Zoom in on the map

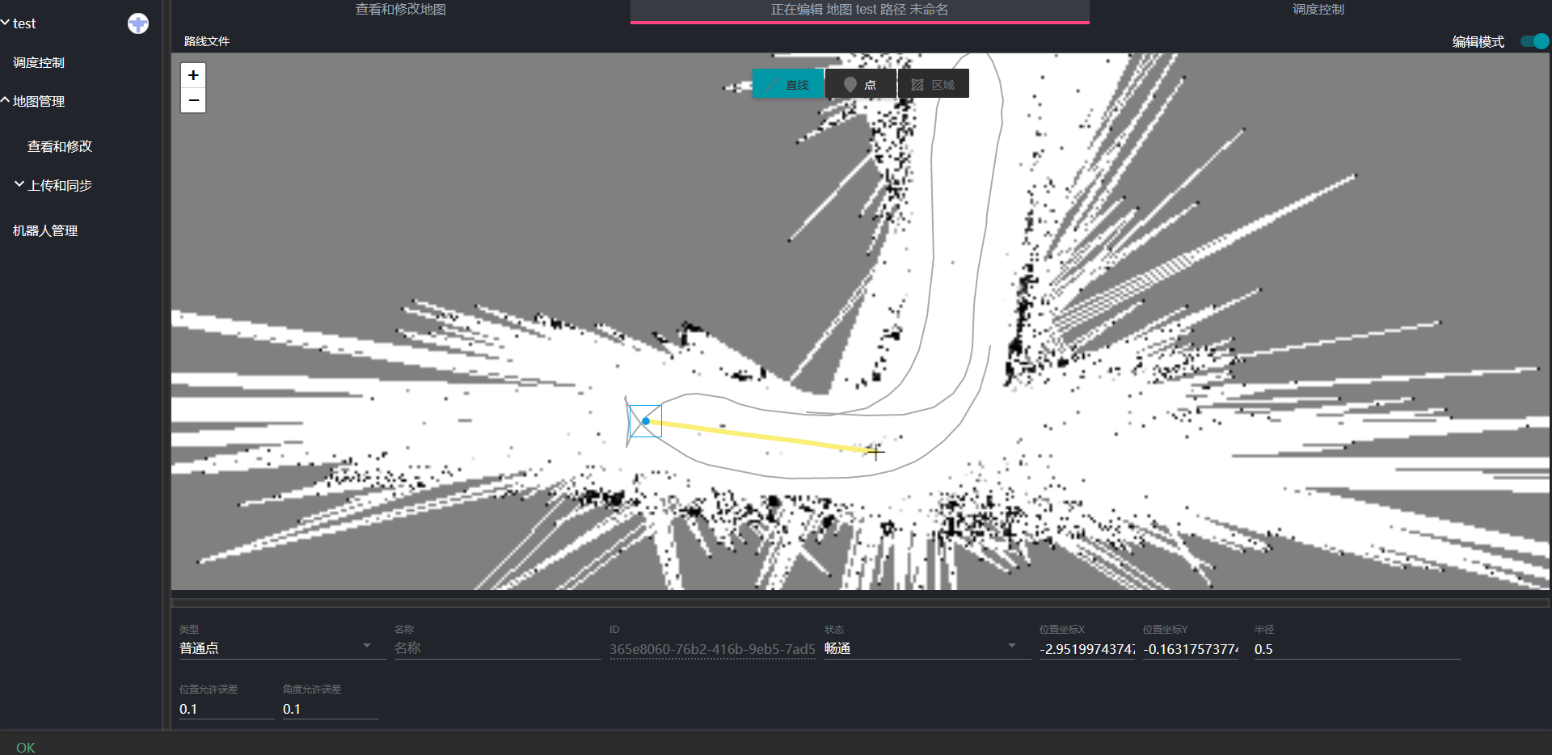[x=193, y=75]
